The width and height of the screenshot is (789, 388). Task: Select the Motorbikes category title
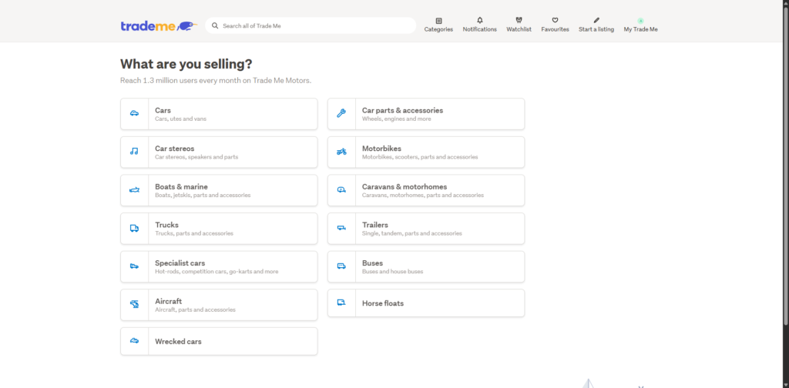(382, 149)
